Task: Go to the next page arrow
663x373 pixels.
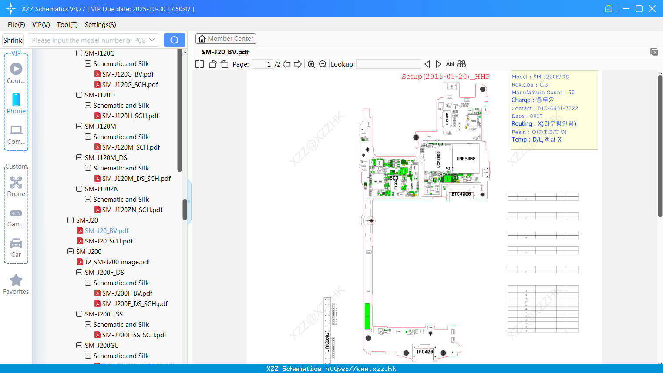Action: point(298,64)
